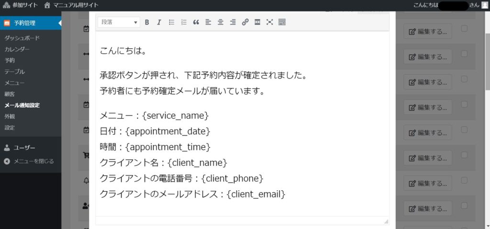Tick the topmost checkbox in the right column
The height and width of the screenshot is (229, 490).
(x=464, y=29)
